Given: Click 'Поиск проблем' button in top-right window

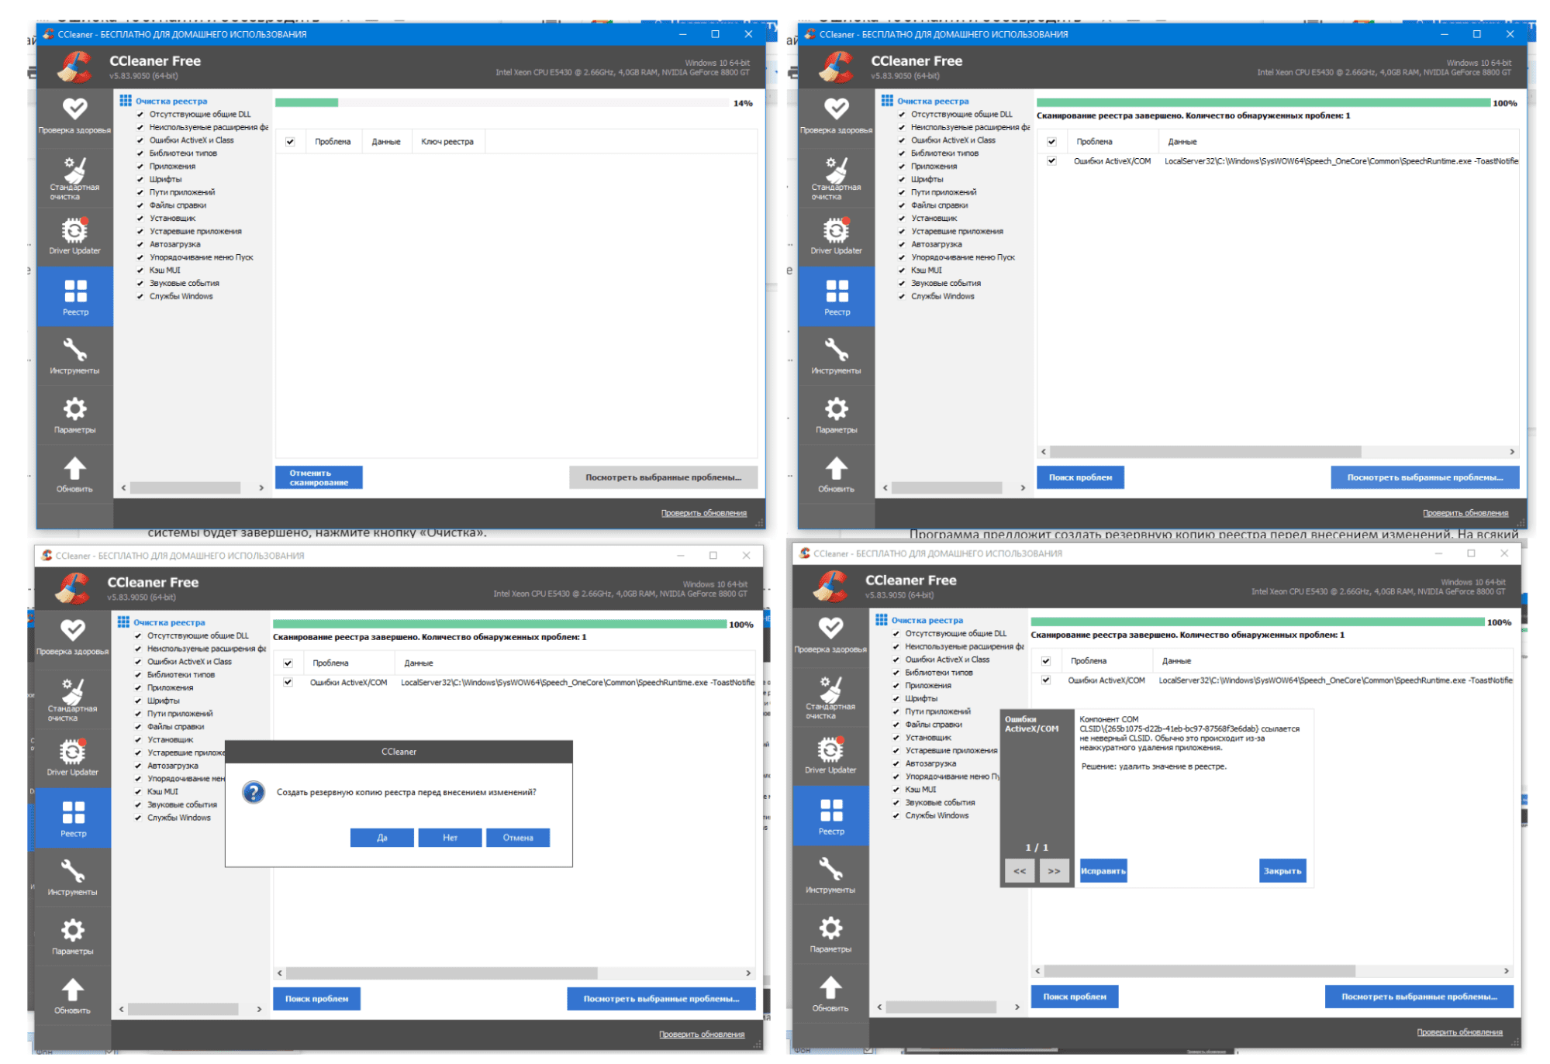Looking at the screenshot, I should pos(1080,477).
